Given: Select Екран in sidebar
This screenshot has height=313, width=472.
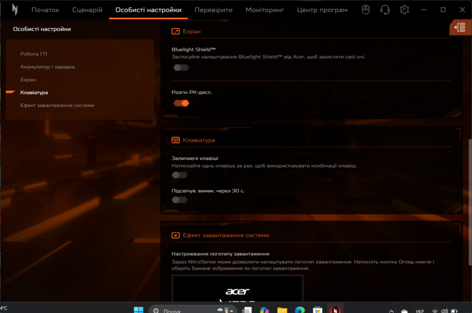Looking at the screenshot, I should coord(28,80).
